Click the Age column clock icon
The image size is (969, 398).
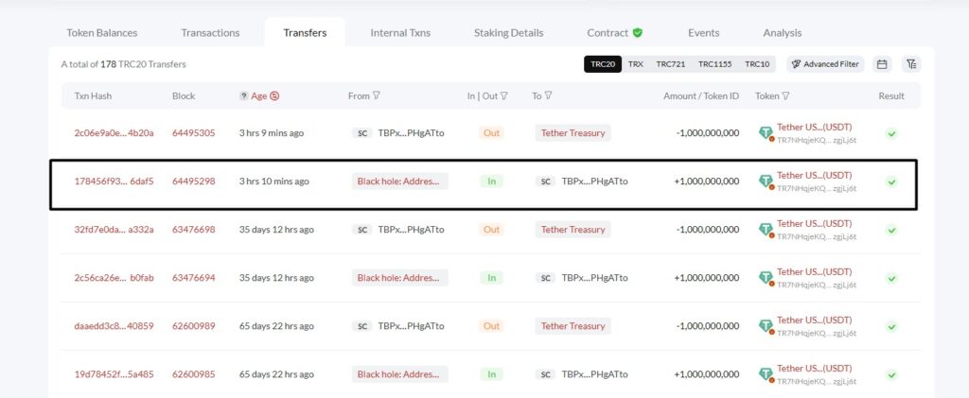(274, 95)
